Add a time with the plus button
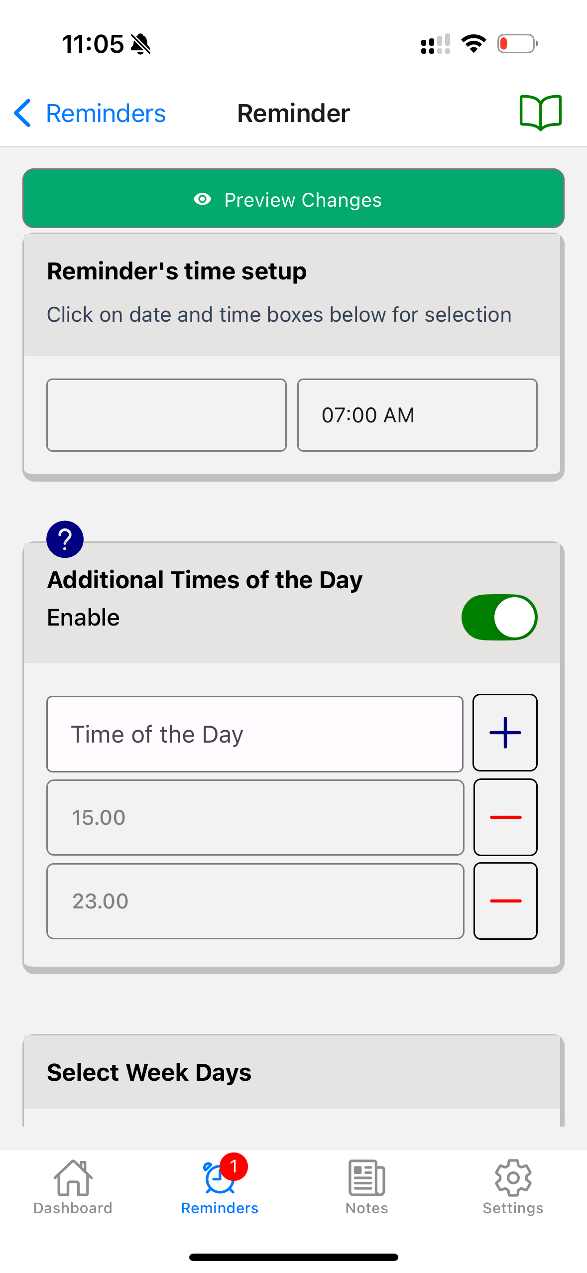Screen dimensions: 587x1273 pos(505,733)
